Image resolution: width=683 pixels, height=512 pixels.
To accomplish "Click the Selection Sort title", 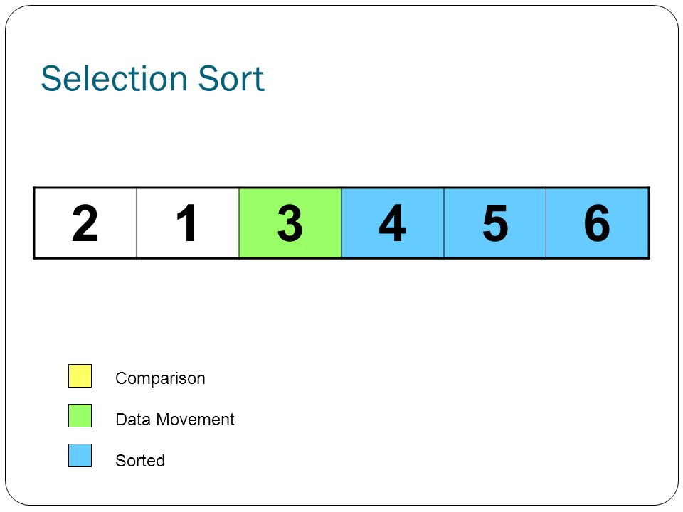I will (x=152, y=78).
